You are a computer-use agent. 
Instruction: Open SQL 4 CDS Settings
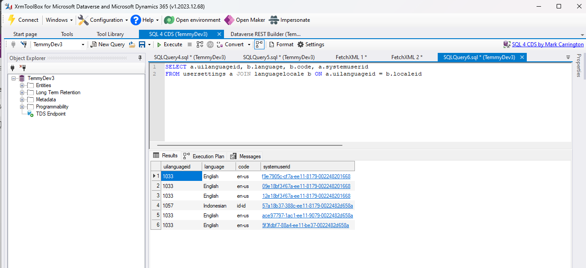310,44
